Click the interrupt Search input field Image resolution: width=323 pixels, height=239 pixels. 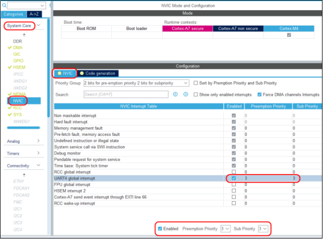coord(126,95)
